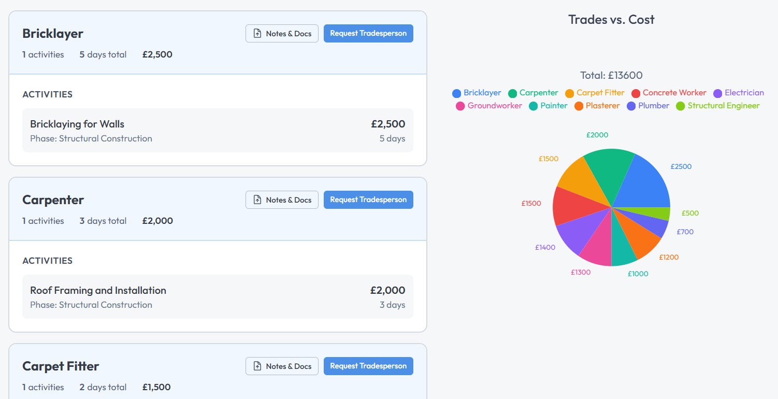This screenshot has height=399, width=778.
Task: Open Notes & Docs for Bricklayer
Action: (x=282, y=33)
